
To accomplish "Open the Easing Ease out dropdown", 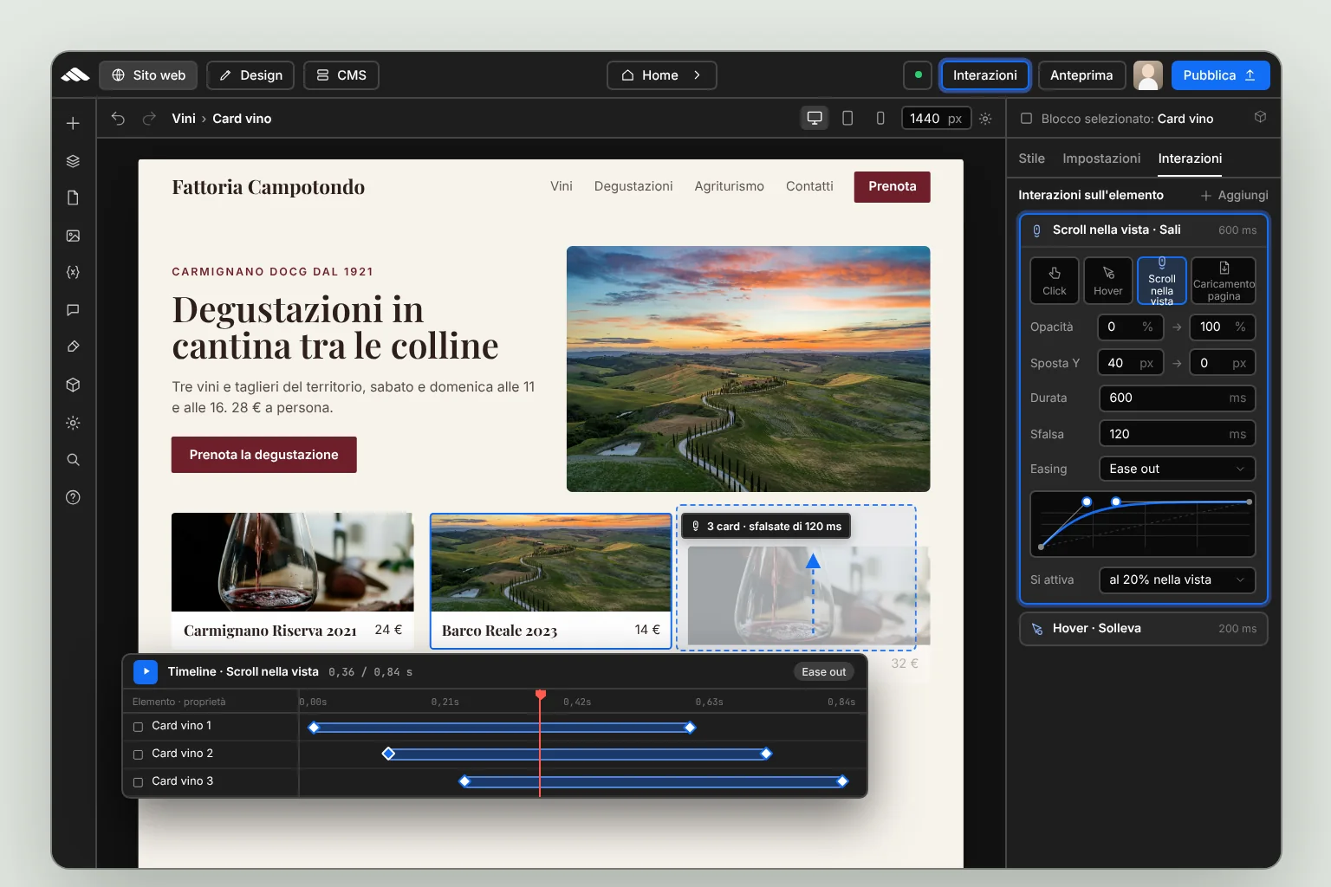I will [x=1177, y=469].
